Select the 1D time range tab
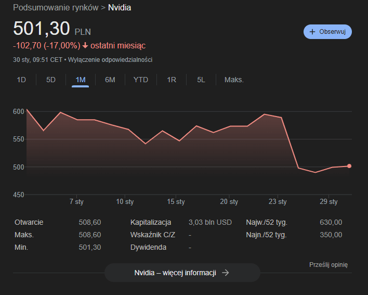 point(21,80)
